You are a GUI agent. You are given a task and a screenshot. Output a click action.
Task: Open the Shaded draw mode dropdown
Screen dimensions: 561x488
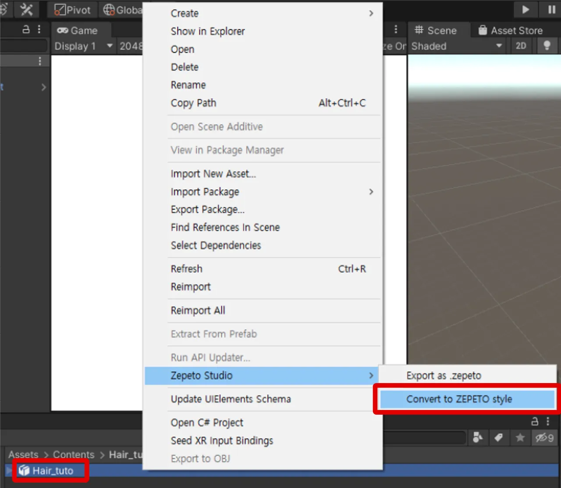click(456, 46)
